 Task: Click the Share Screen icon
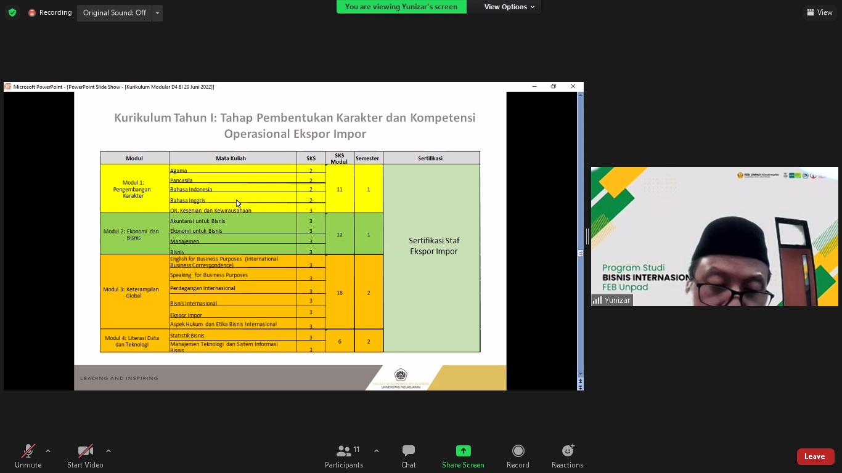click(x=462, y=451)
